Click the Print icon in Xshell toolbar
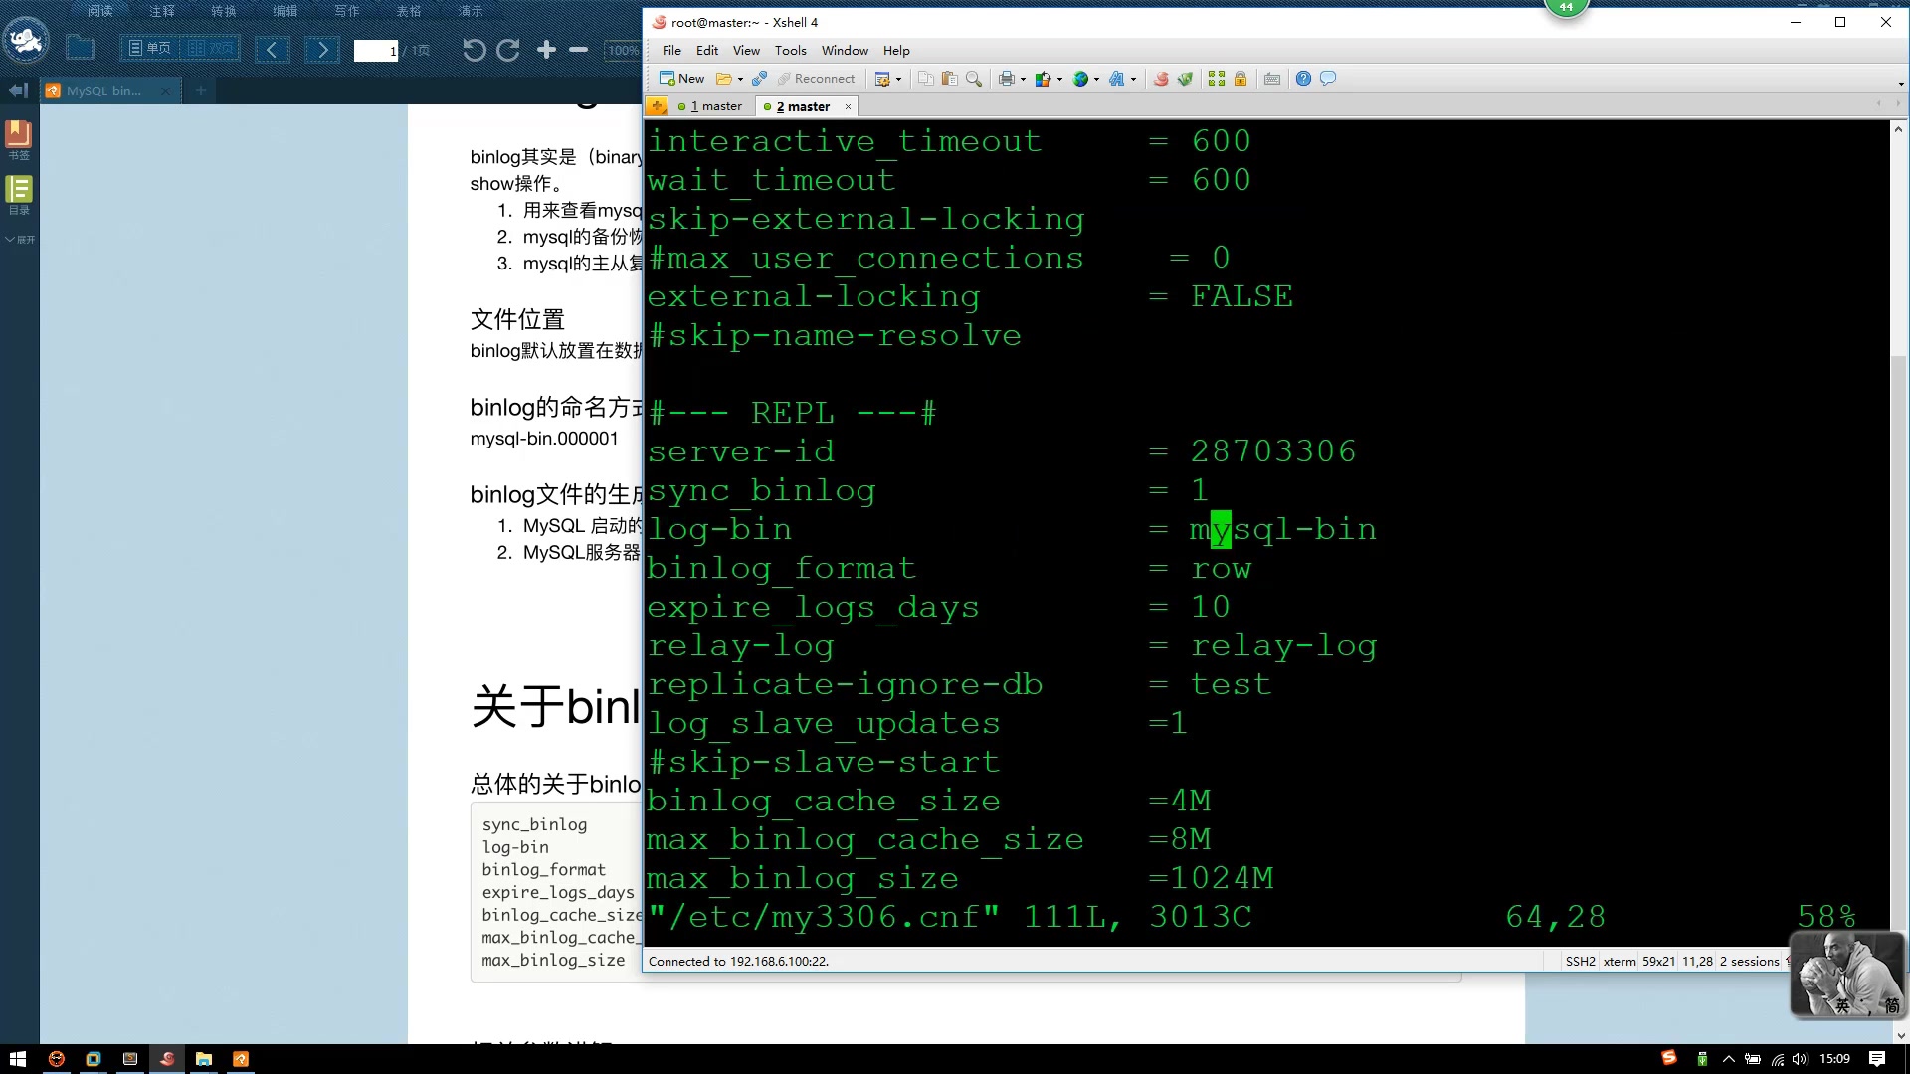Screen dimensions: 1910x1074 [x=1007, y=79]
